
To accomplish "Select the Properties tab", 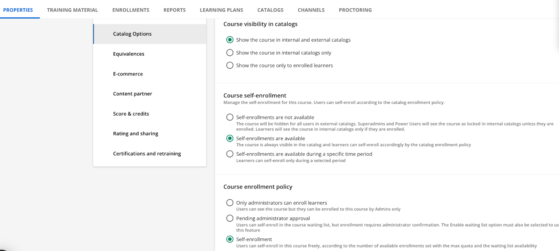I will coord(18,10).
